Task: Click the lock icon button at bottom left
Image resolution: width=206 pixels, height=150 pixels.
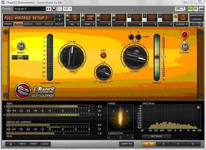Action: 11,144
